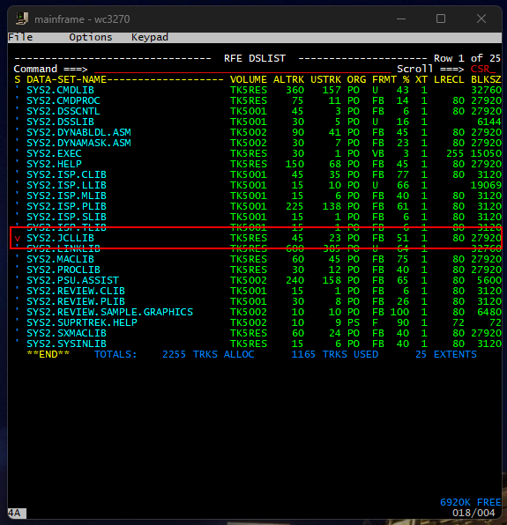Select SYS2.REVIEW.SAMPLE.GRAPHICS data set
This screenshot has height=525, width=507.
(109, 312)
